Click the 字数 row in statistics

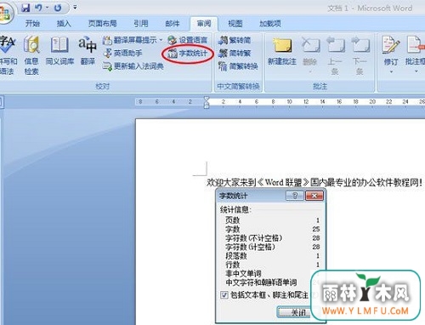pyautogui.click(x=273, y=229)
